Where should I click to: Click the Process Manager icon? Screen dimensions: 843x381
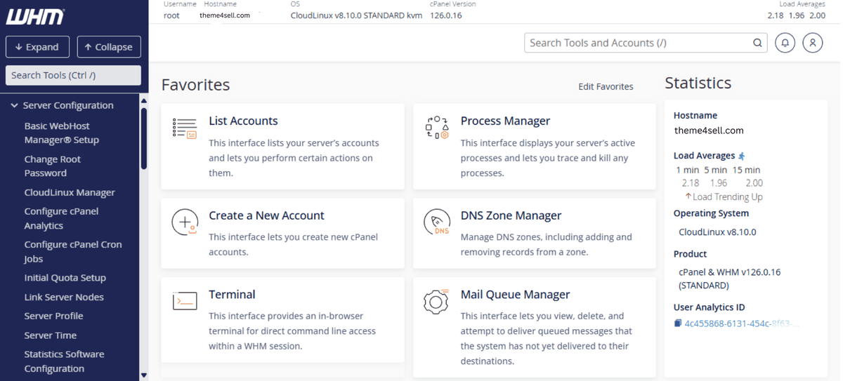[436, 127]
